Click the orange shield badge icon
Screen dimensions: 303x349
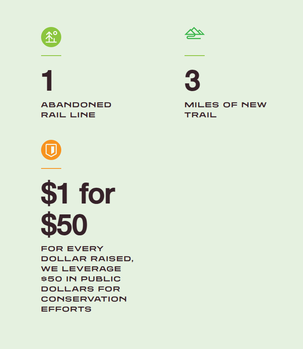coord(51,150)
